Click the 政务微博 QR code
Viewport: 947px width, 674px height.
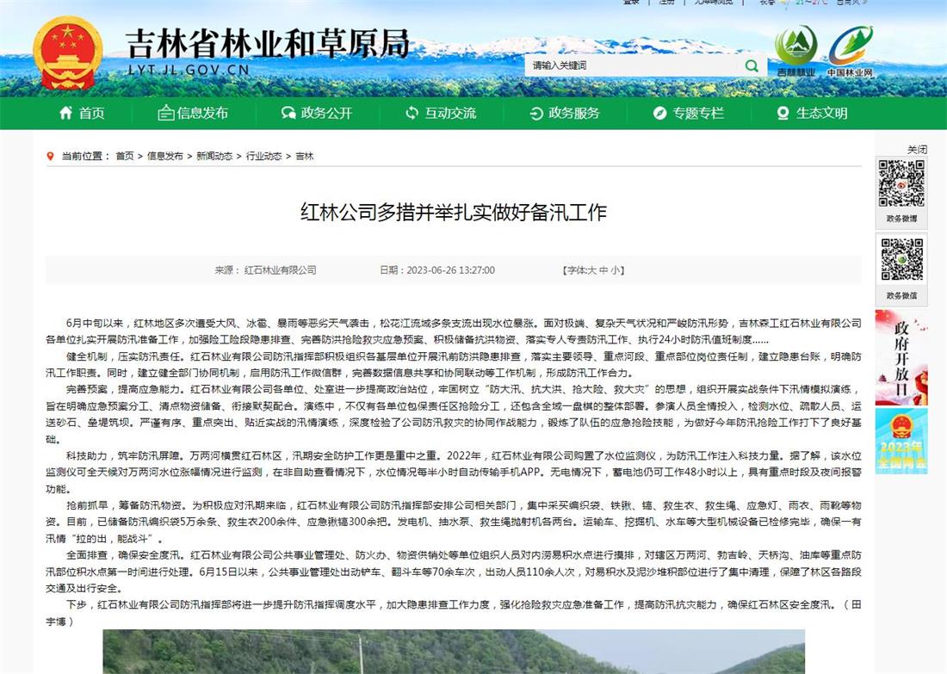(x=901, y=183)
